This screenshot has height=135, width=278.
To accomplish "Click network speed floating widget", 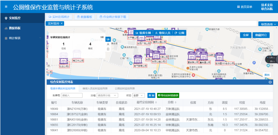I will click(272, 59).
